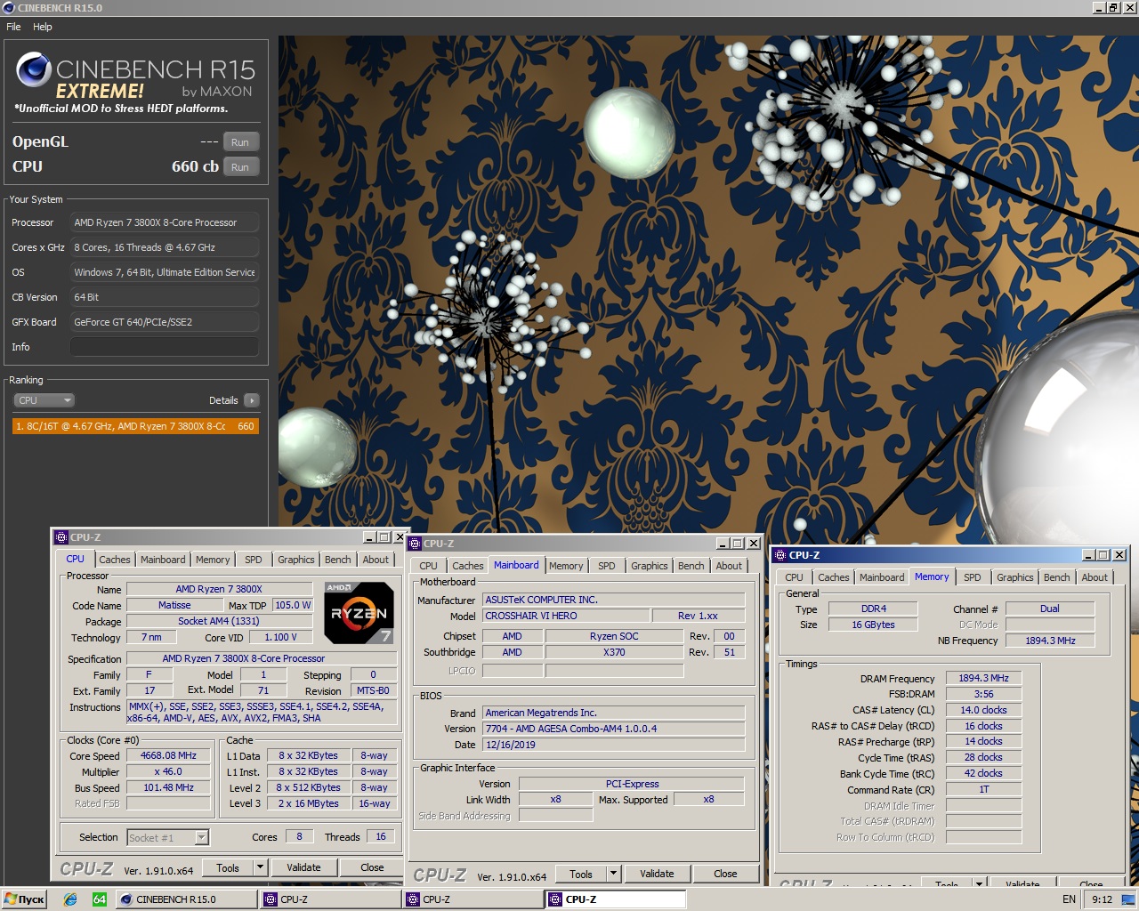Screen dimensions: 1139x911
Task: Open Graphics tab in right CPU-Z window
Action: pos(1015,577)
